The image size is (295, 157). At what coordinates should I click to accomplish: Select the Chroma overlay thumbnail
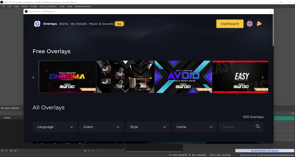[x=67, y=77]
